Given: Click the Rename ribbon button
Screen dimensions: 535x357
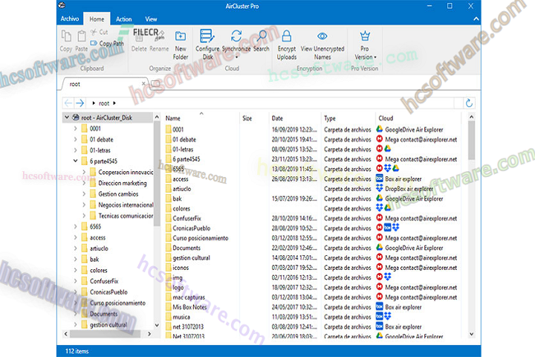Looking at the screenshot, I should 159,42.
